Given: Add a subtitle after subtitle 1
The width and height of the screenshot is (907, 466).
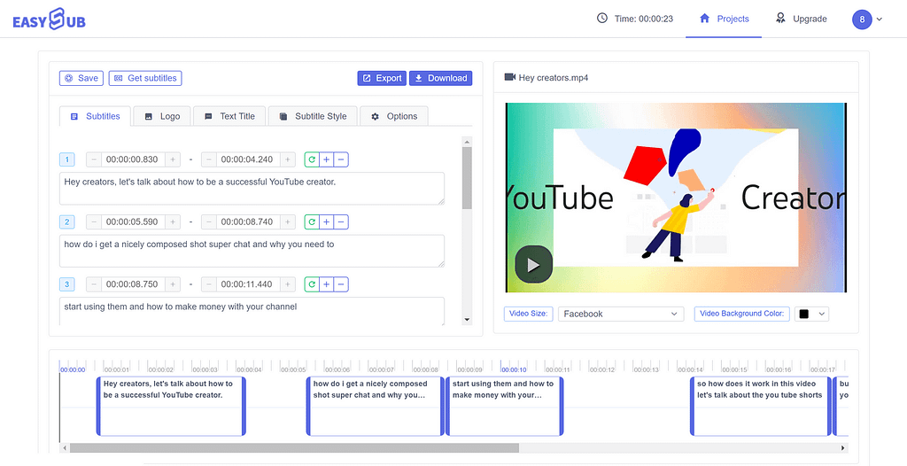Looking at the screenshot, I should pyautogui.click(x=326, y=159).
